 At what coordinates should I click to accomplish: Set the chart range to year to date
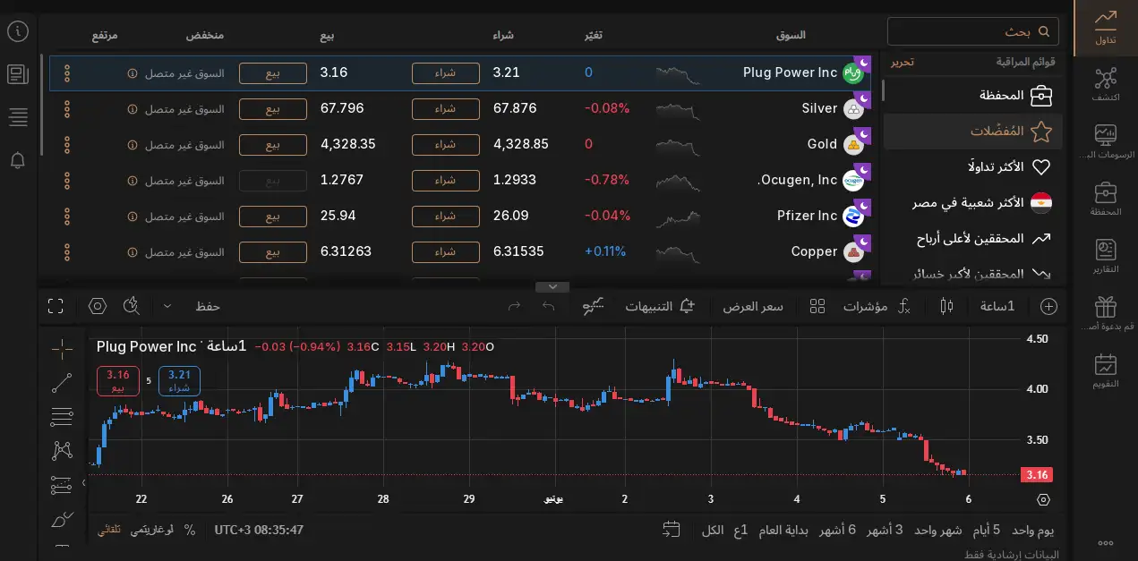783,530
